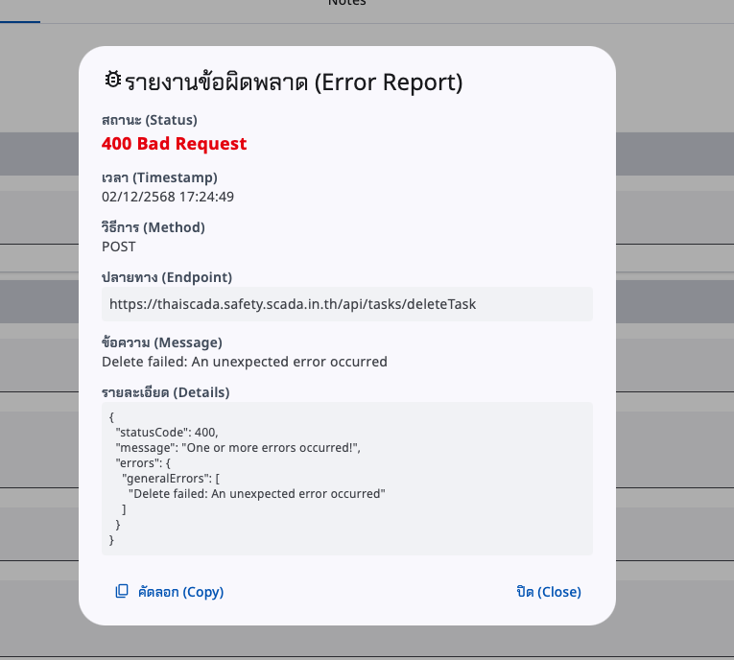Click the red 400 Bad Request status
734x660 pixels.
click(x=174, y=143)
